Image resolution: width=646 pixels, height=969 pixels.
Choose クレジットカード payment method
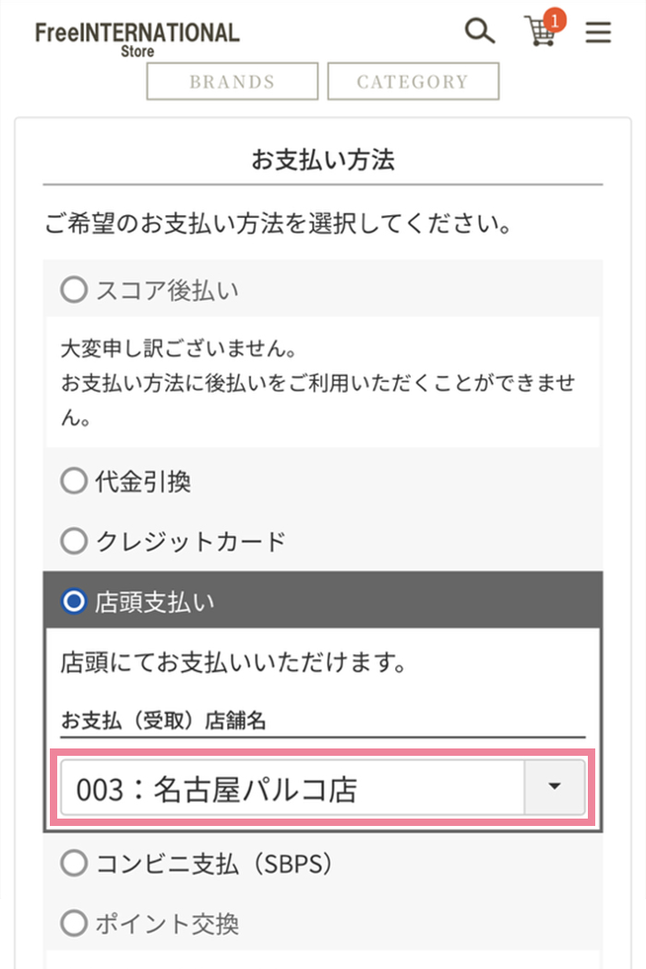tap(73, 541)
